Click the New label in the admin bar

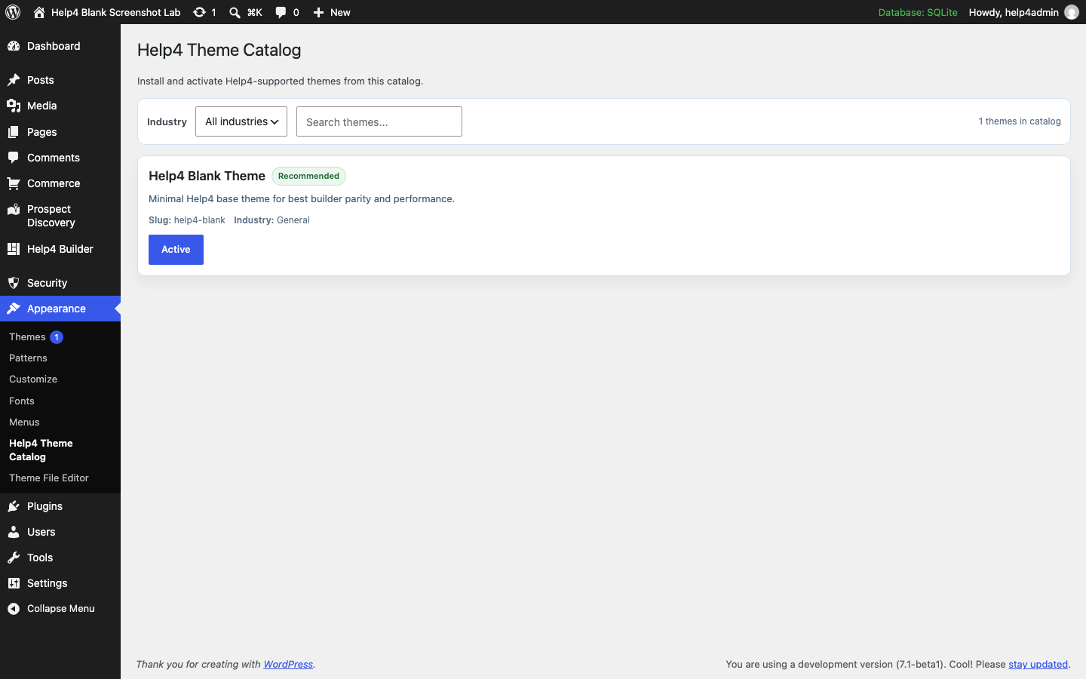click(x=340, y=12)
